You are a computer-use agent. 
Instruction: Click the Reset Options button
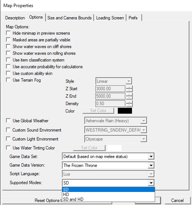57,201
